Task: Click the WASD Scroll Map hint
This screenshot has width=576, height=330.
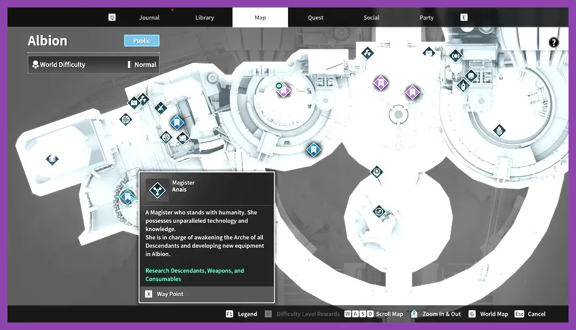Action: pos(373,314)
